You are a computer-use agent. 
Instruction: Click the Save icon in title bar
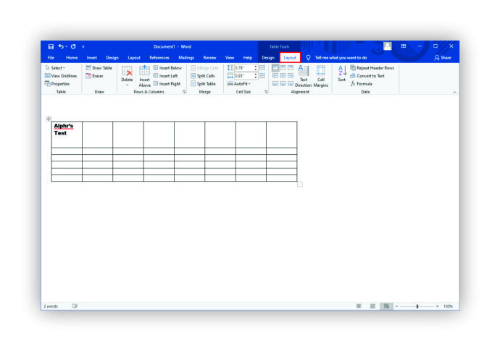51,46
